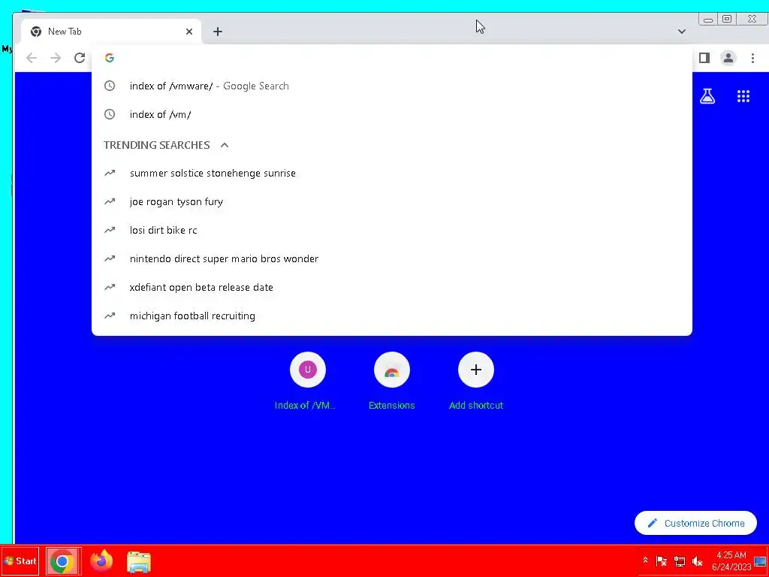Screen dimensions: 769x577
Task: Open the clock showing 4:25 AM
Action: tap(731, 560)
